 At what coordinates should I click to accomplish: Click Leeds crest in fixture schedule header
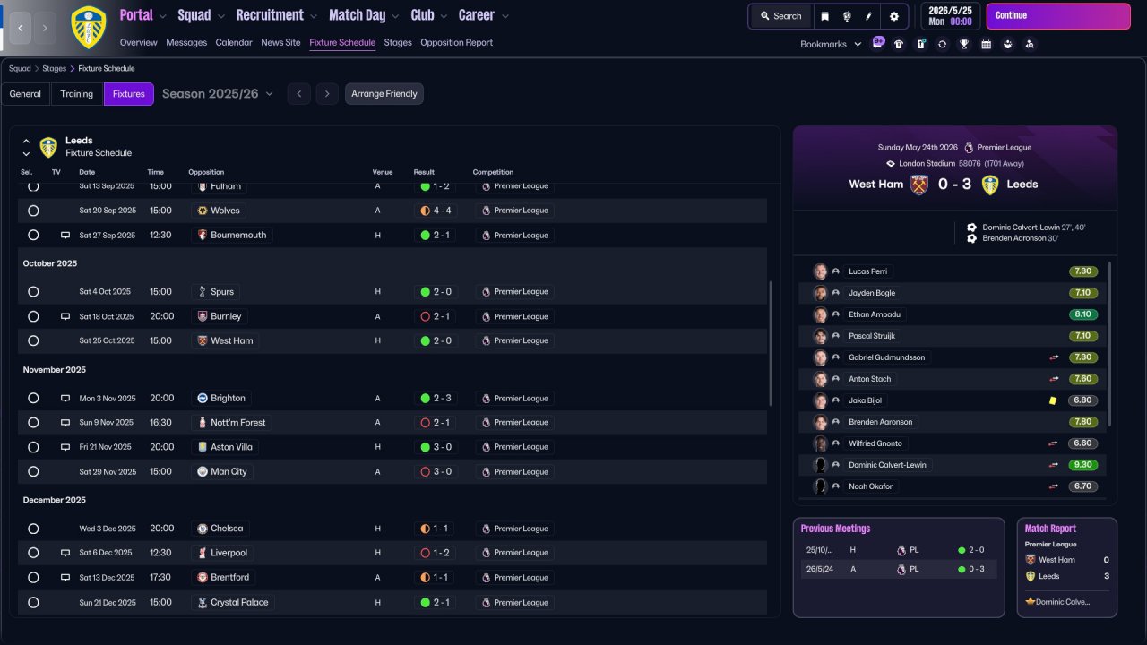48,147
